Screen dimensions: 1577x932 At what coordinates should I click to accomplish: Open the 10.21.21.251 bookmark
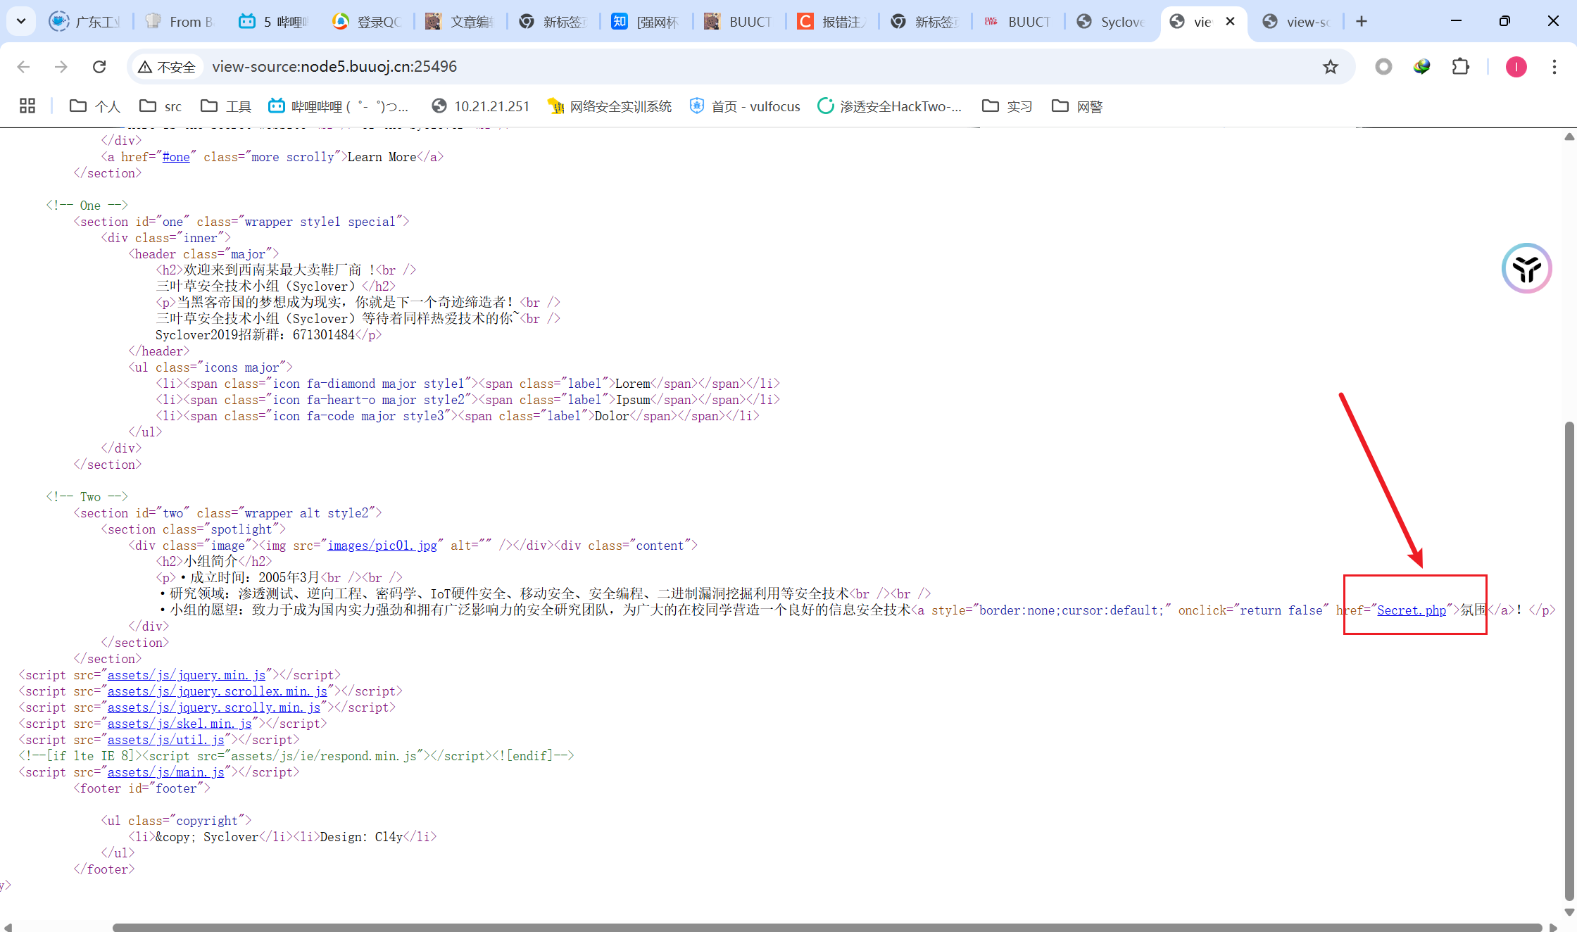[481, 106]
